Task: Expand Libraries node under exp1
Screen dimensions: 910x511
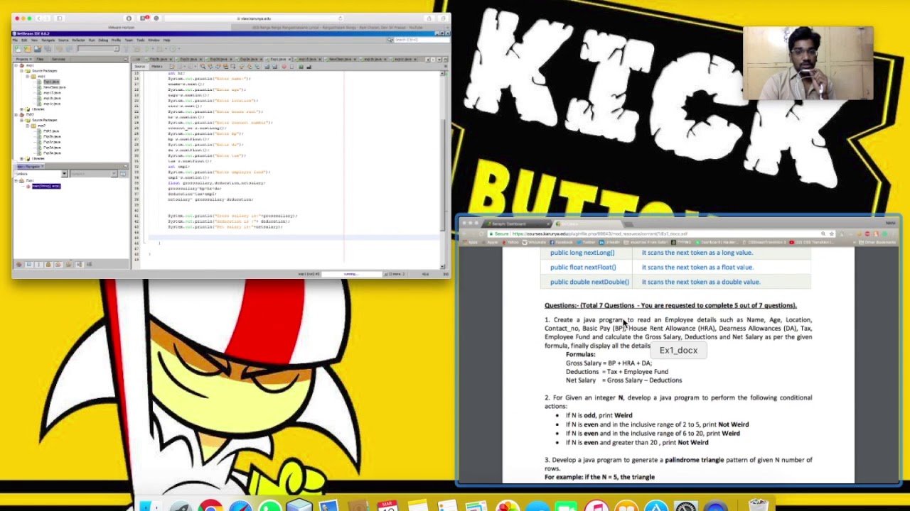Action: tap(22, 109)
